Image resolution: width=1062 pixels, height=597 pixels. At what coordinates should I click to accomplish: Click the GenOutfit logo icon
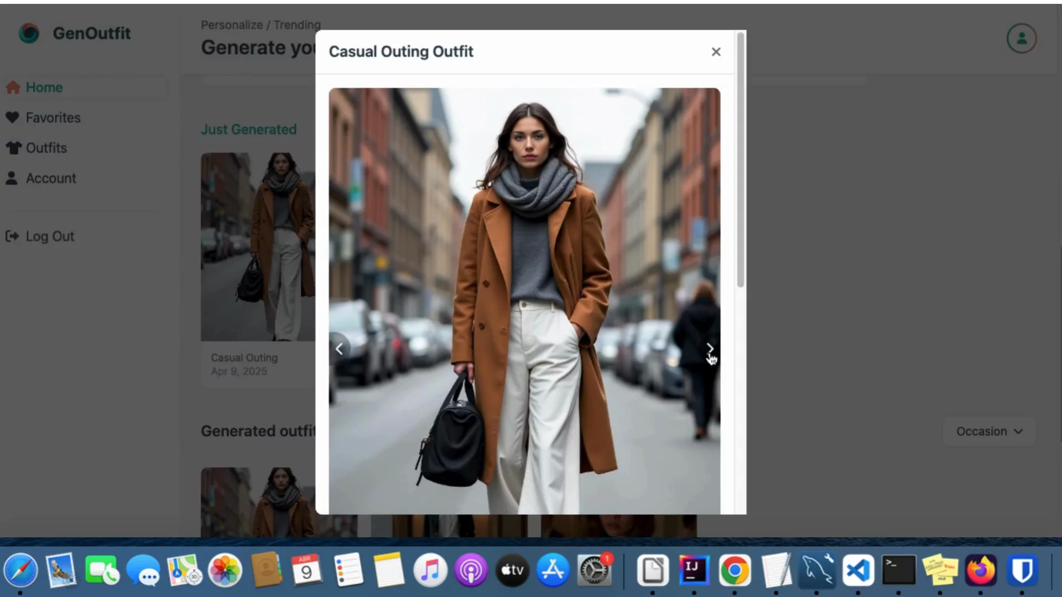[x=29, y=33]
